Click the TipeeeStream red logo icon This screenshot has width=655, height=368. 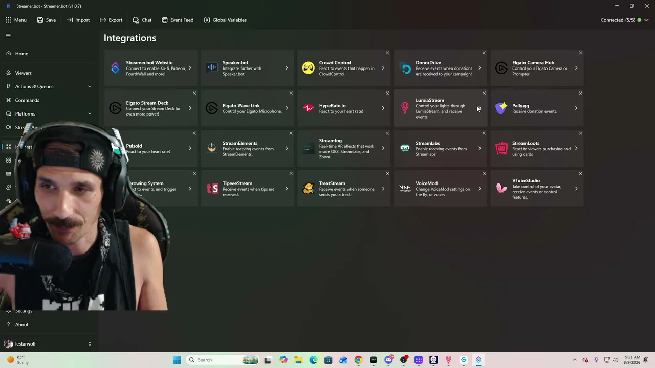(x=212, y=189)
